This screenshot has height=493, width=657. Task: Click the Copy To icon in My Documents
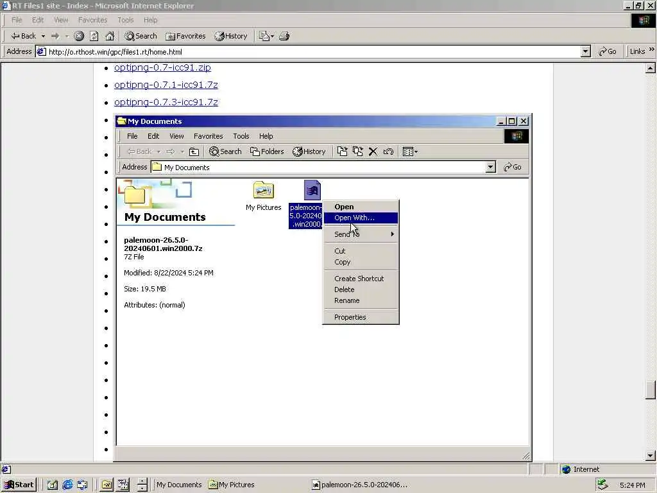pos(357,151)
